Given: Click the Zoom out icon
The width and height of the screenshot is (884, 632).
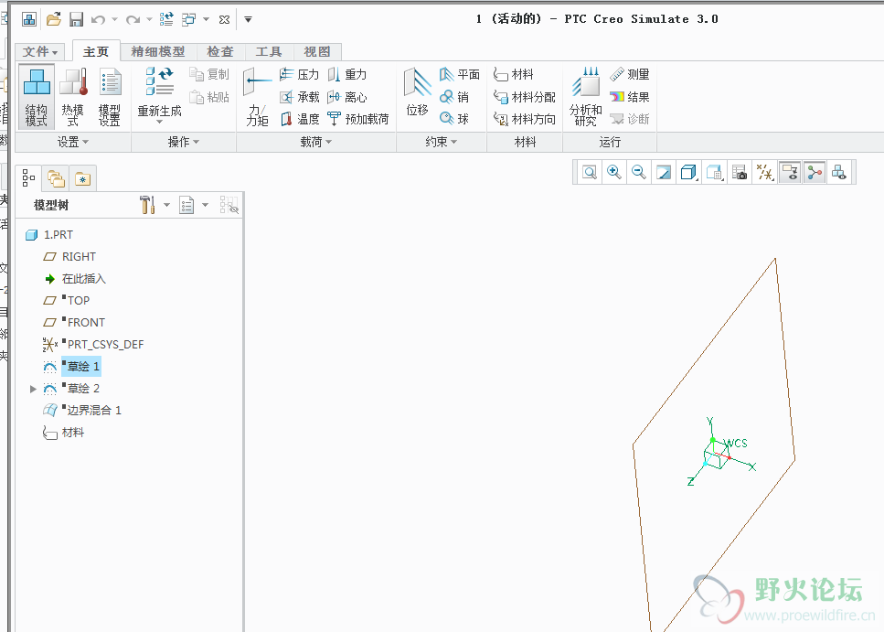Looking at the screenshot, I should tap(639, 172).
